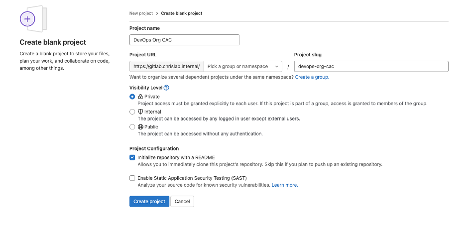The height and width of the screenshot is (232, 466).
Task: Open the Pick a group or namespace dropdown
Action: pos(242,67)
